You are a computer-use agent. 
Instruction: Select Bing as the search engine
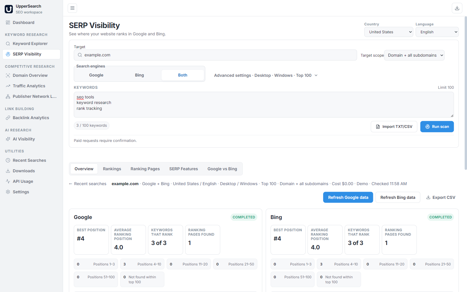140,75
